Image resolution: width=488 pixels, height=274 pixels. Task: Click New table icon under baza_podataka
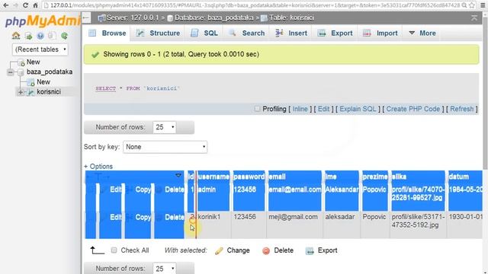click(30, 82)
